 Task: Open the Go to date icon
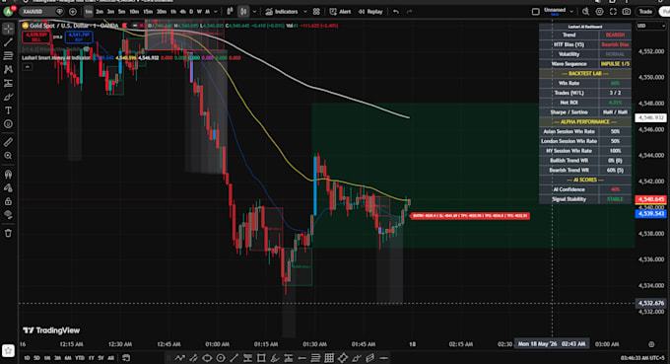tap(126, 357)
